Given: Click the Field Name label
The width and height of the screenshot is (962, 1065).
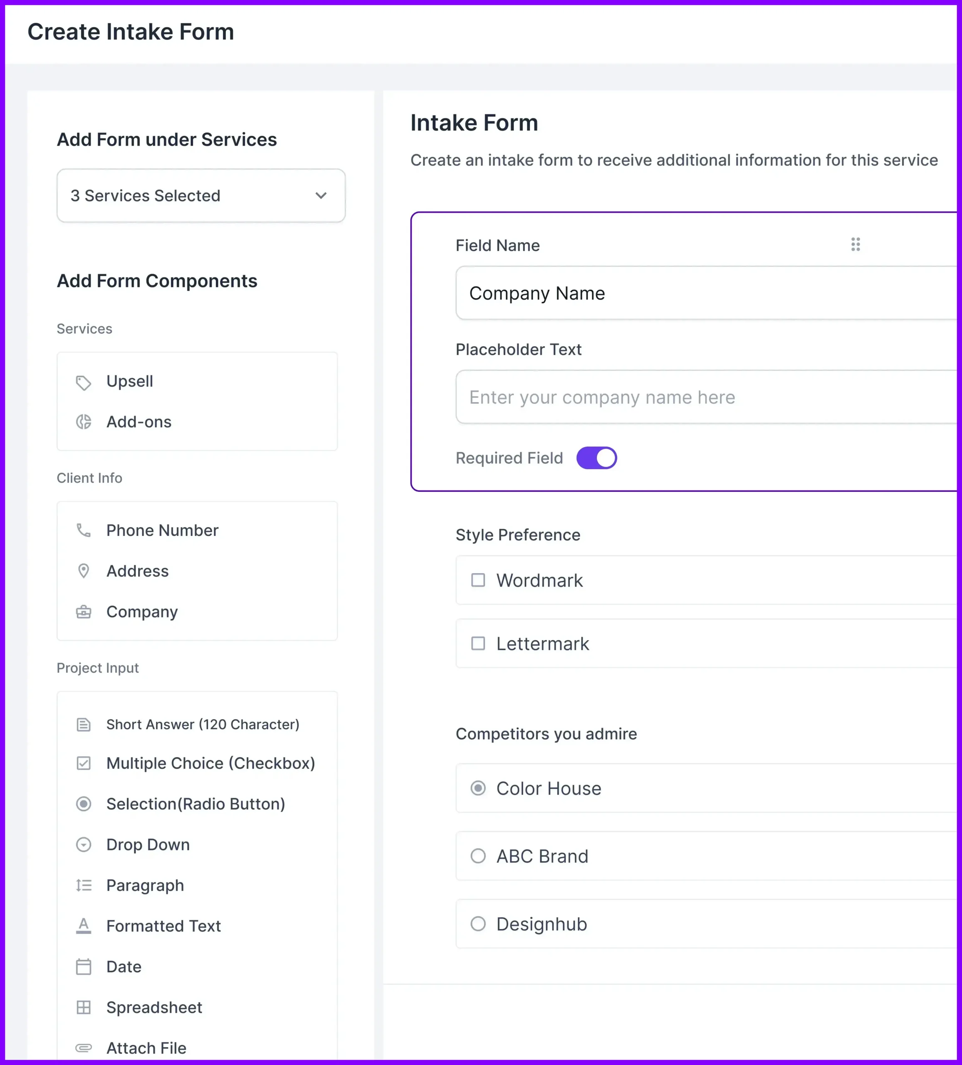Looking at the screenshot, I should 498,245.
